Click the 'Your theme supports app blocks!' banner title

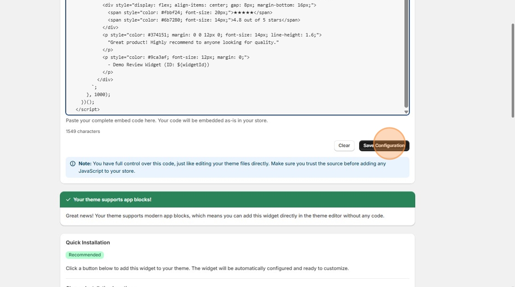[x=112, y=199]
